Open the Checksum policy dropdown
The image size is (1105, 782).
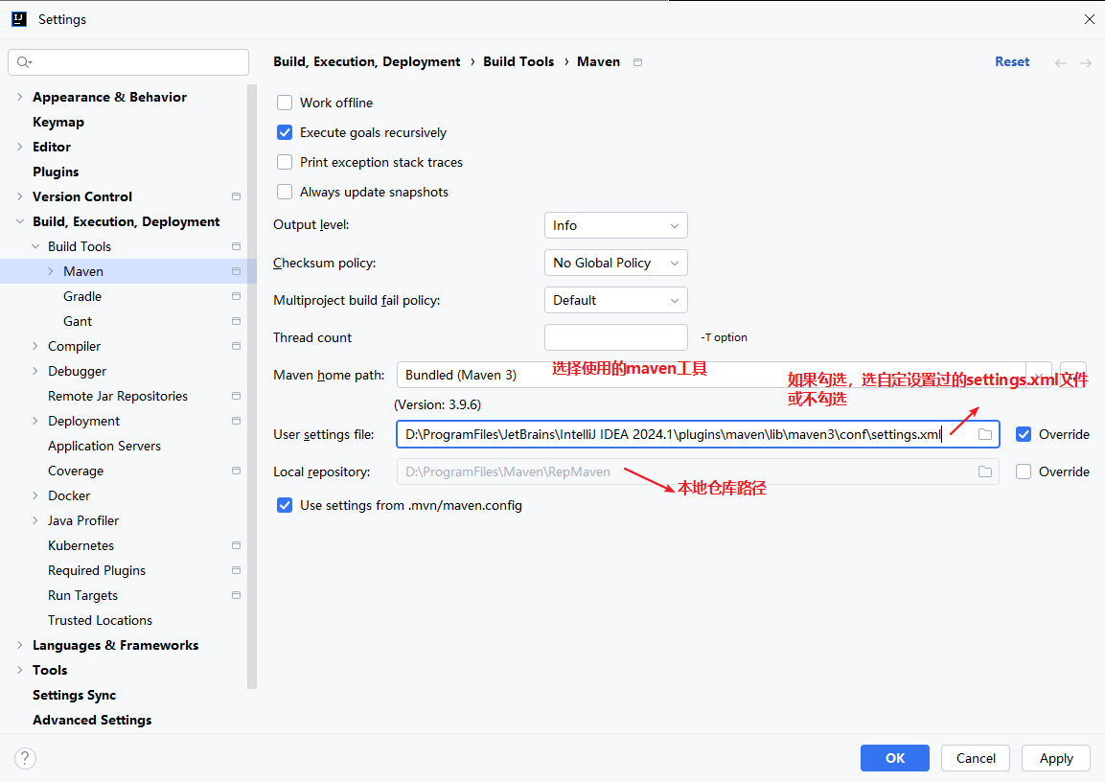click(x=616, y=263)
